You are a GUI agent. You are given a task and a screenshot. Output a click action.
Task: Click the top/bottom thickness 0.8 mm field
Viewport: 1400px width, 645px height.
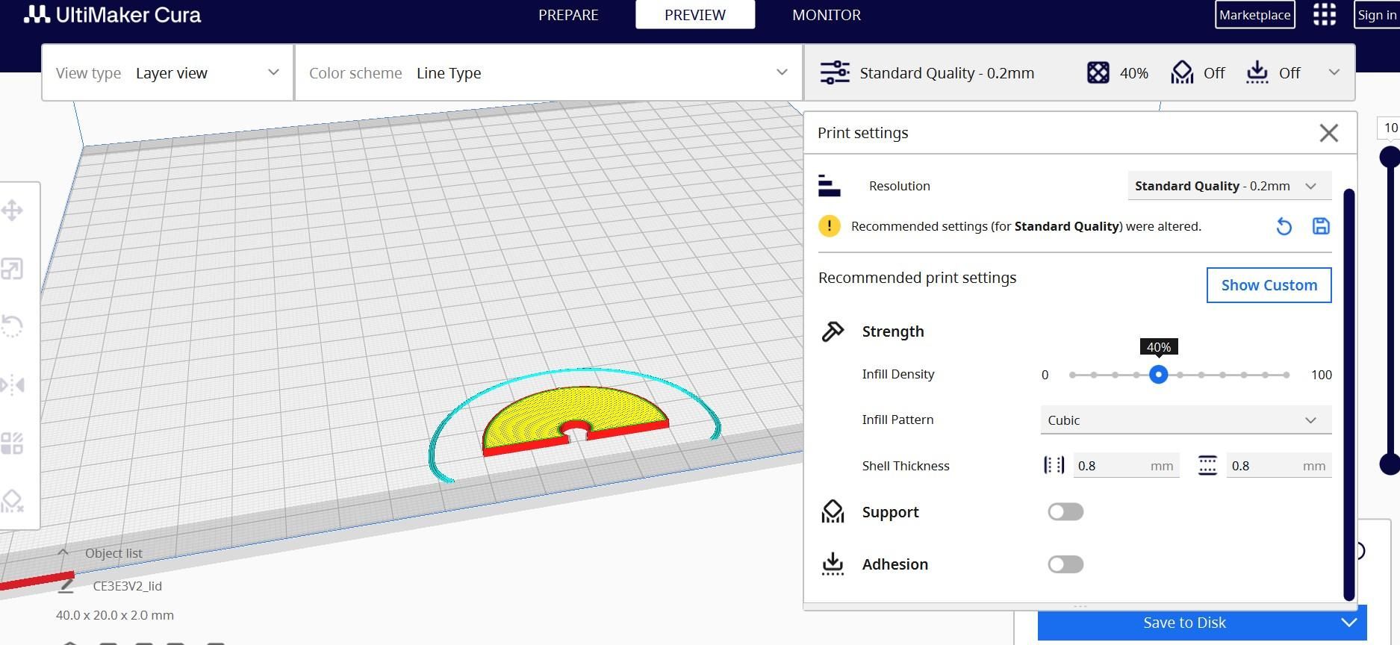tap(1279, 466)
